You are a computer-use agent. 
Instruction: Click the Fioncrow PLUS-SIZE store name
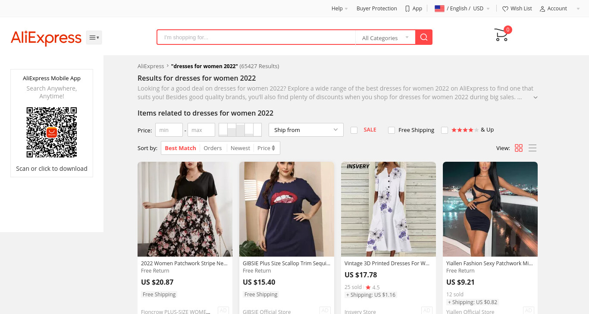(175, 311)
